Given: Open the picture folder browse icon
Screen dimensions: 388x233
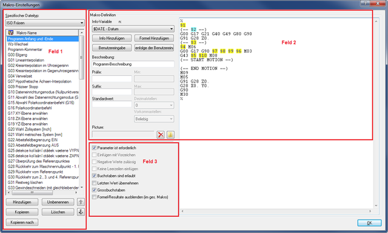Looking at the screenshot, I should coord(170,135).
